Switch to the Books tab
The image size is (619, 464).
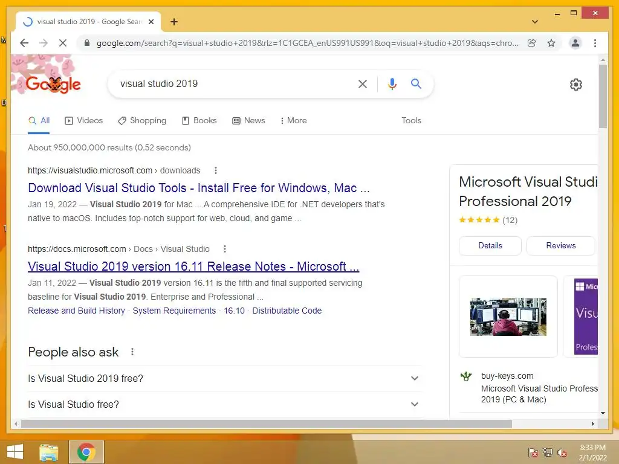pos(199,121)
